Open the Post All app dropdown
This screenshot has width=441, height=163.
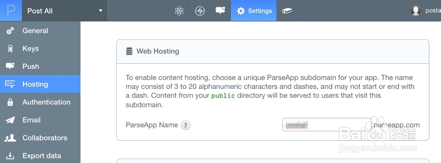65,11
